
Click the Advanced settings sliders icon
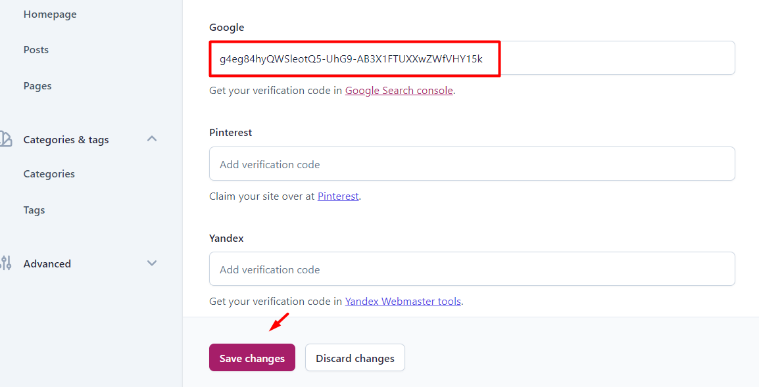pos(6,263)
